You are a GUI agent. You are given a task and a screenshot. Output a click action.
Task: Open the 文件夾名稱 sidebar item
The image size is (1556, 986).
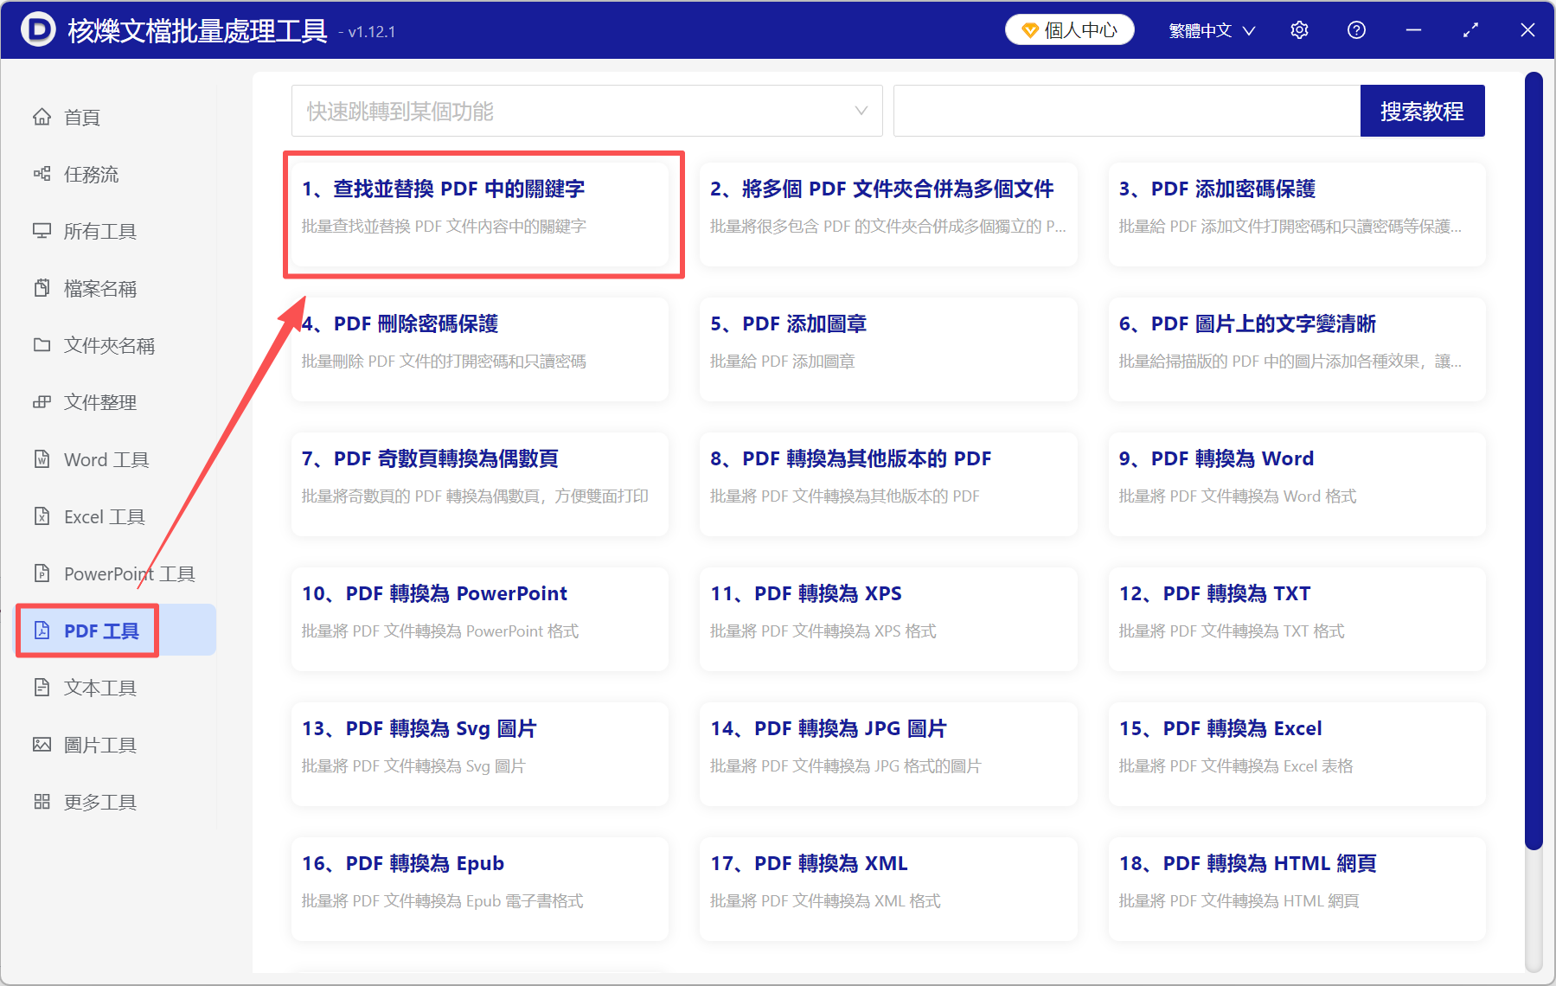coord(108,344)
